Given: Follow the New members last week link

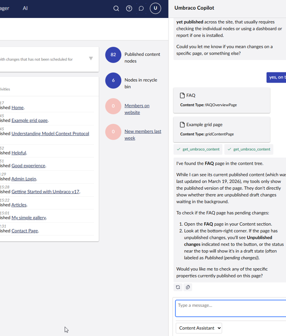Looking at the screenshot, I should click(143, 134).
